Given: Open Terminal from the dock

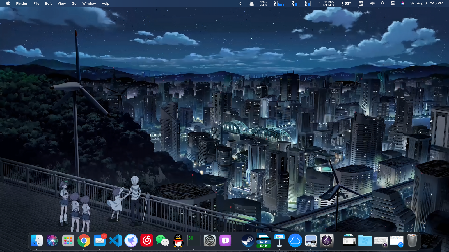Looking at the screenshot, I should click(x=194, y=241).
